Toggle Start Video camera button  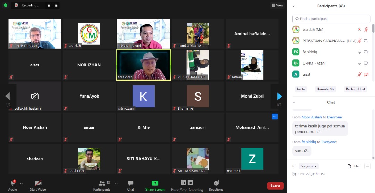click(x=38, y=183)
